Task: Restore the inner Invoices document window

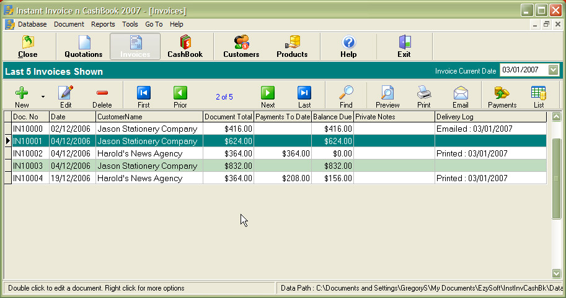Action: coord(547,24)
